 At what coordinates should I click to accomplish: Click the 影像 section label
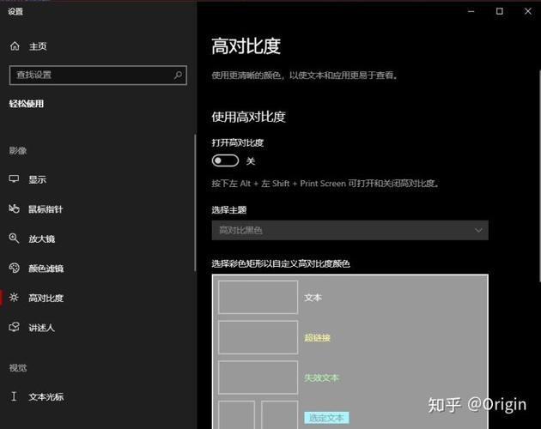[18, 151]
